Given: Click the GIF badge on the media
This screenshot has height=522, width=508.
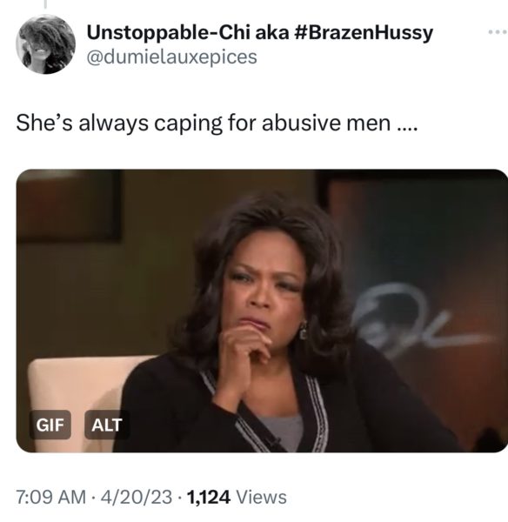Looking at the screenshot, I should pyautogui.click(x=50, y=425).
